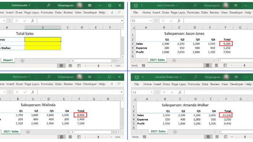This screenshot has width=253, height=142.
Task: Open Ribbon Display Options in Melinda window
Action: (x=90, y=77)
